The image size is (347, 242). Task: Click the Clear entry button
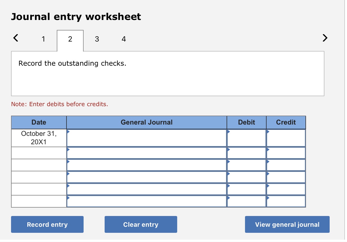(x=141, y=224)
